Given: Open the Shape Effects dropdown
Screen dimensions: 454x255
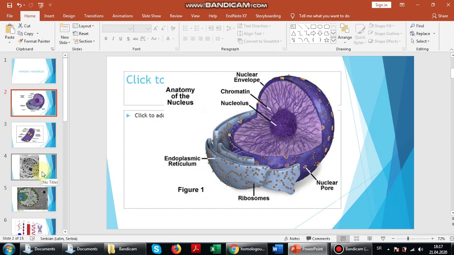Looking at the screenshot, I should coord(384,41).
